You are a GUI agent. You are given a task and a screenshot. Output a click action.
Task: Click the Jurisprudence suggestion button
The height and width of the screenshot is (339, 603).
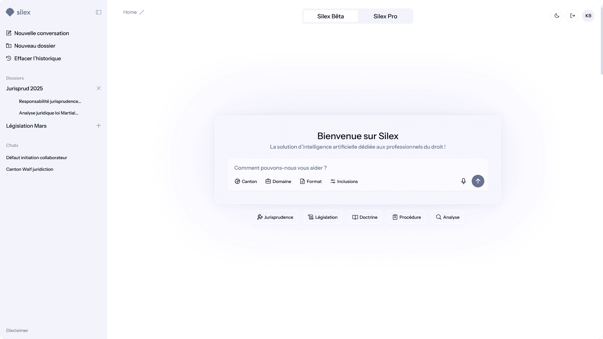pos(275,217)
